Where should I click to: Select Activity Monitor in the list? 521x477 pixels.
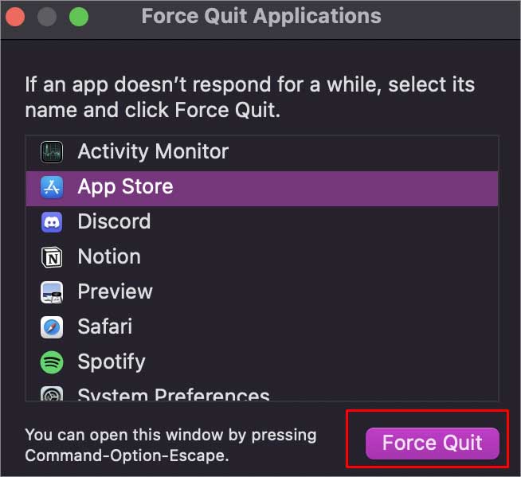[x=262, y=152]
